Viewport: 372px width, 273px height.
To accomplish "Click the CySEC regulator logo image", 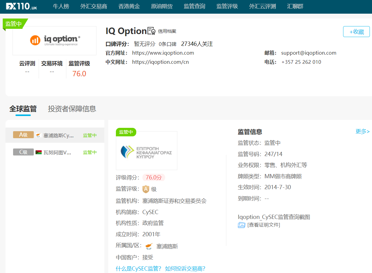I will point(146,151).
